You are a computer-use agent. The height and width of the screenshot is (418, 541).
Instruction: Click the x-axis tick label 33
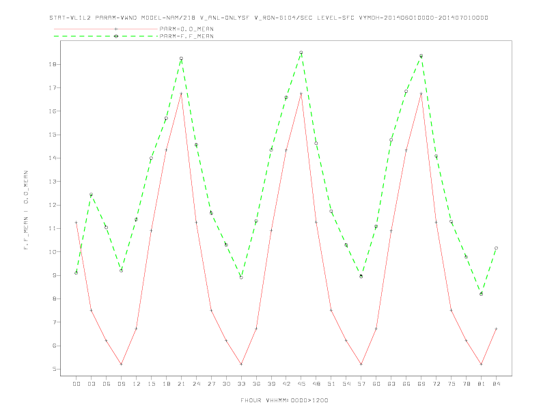[241, 384]
